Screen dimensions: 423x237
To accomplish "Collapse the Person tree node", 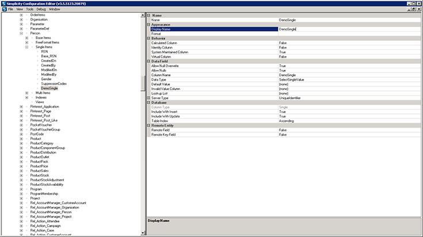I will coord(21,33).
